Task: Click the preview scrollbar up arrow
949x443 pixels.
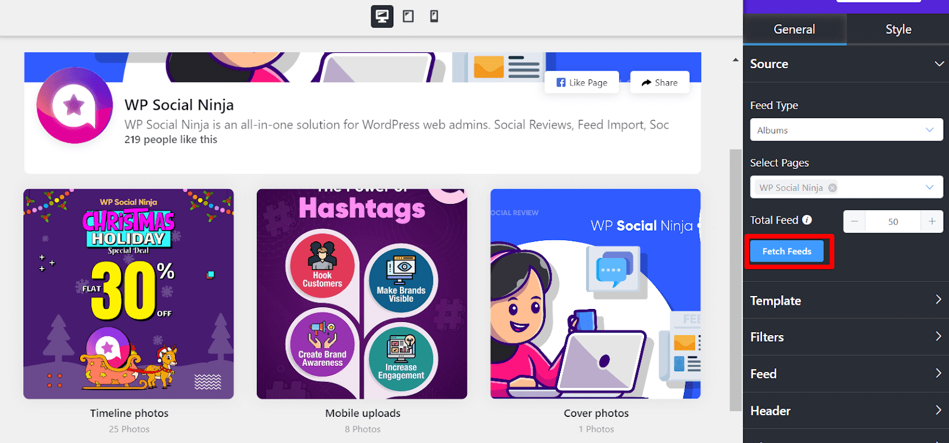Action: (x=735, y=60)
